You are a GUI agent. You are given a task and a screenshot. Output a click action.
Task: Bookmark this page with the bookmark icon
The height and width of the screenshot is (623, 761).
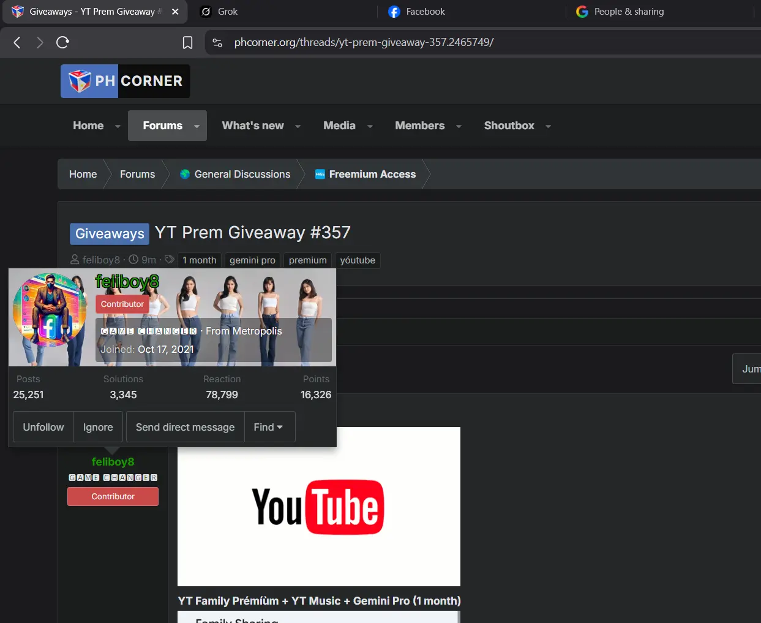187,42
